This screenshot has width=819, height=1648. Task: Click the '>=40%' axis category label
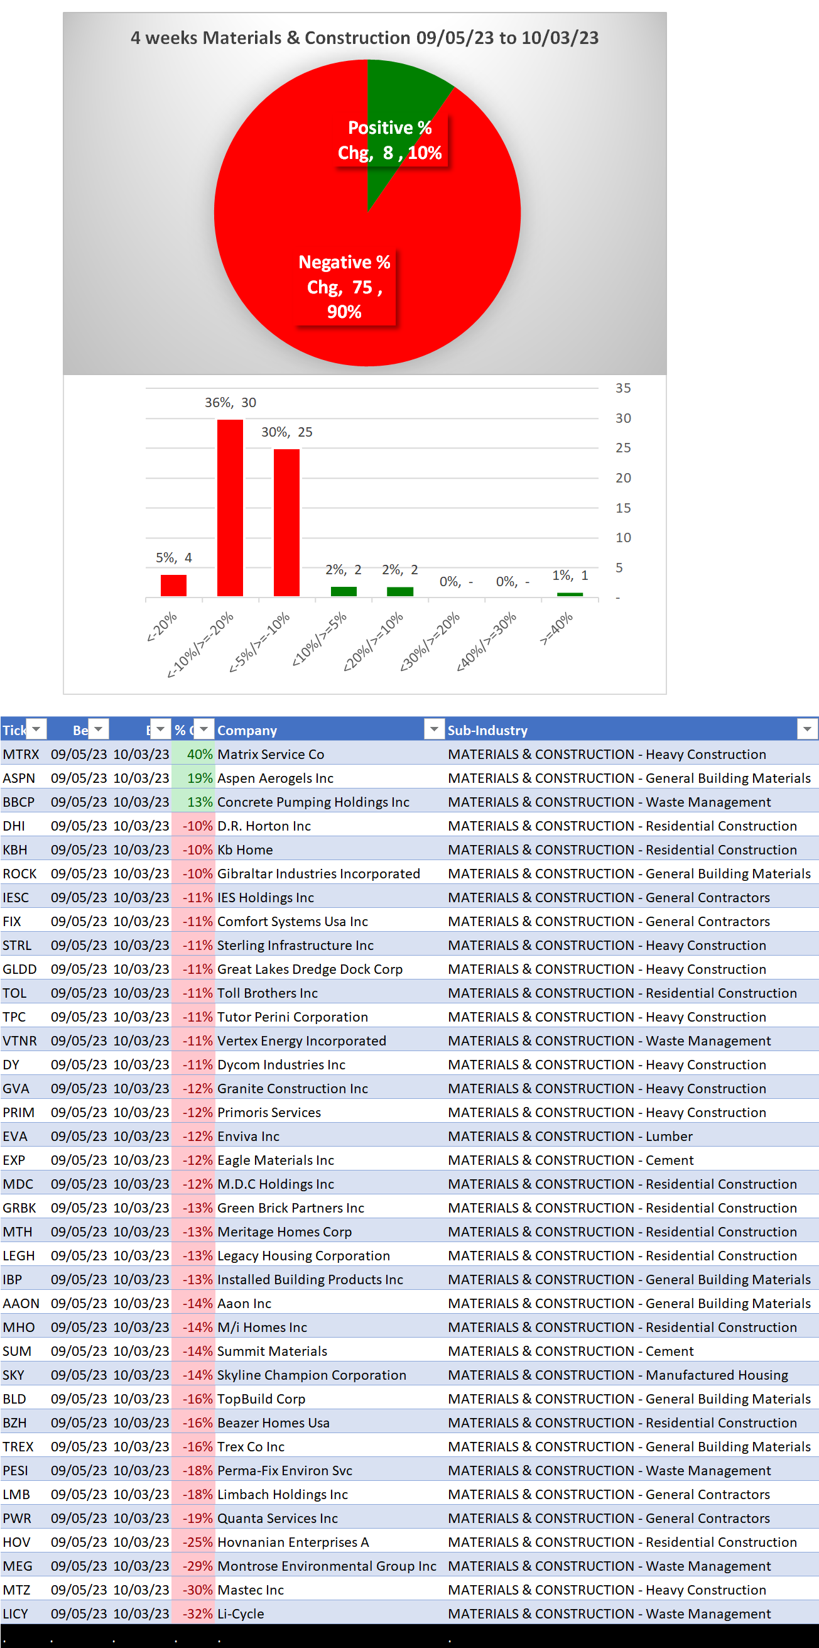point(556,628)
